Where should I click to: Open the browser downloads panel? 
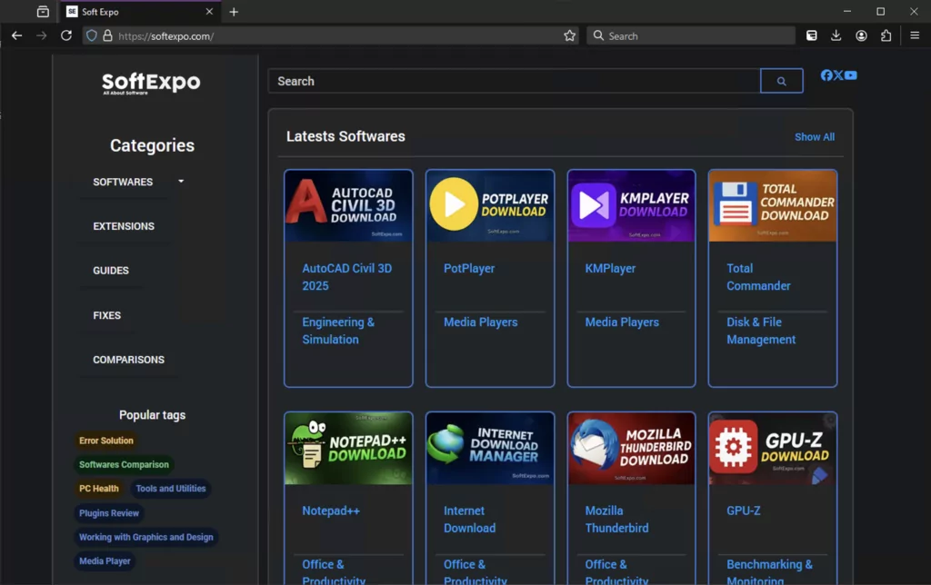[836, 35]
